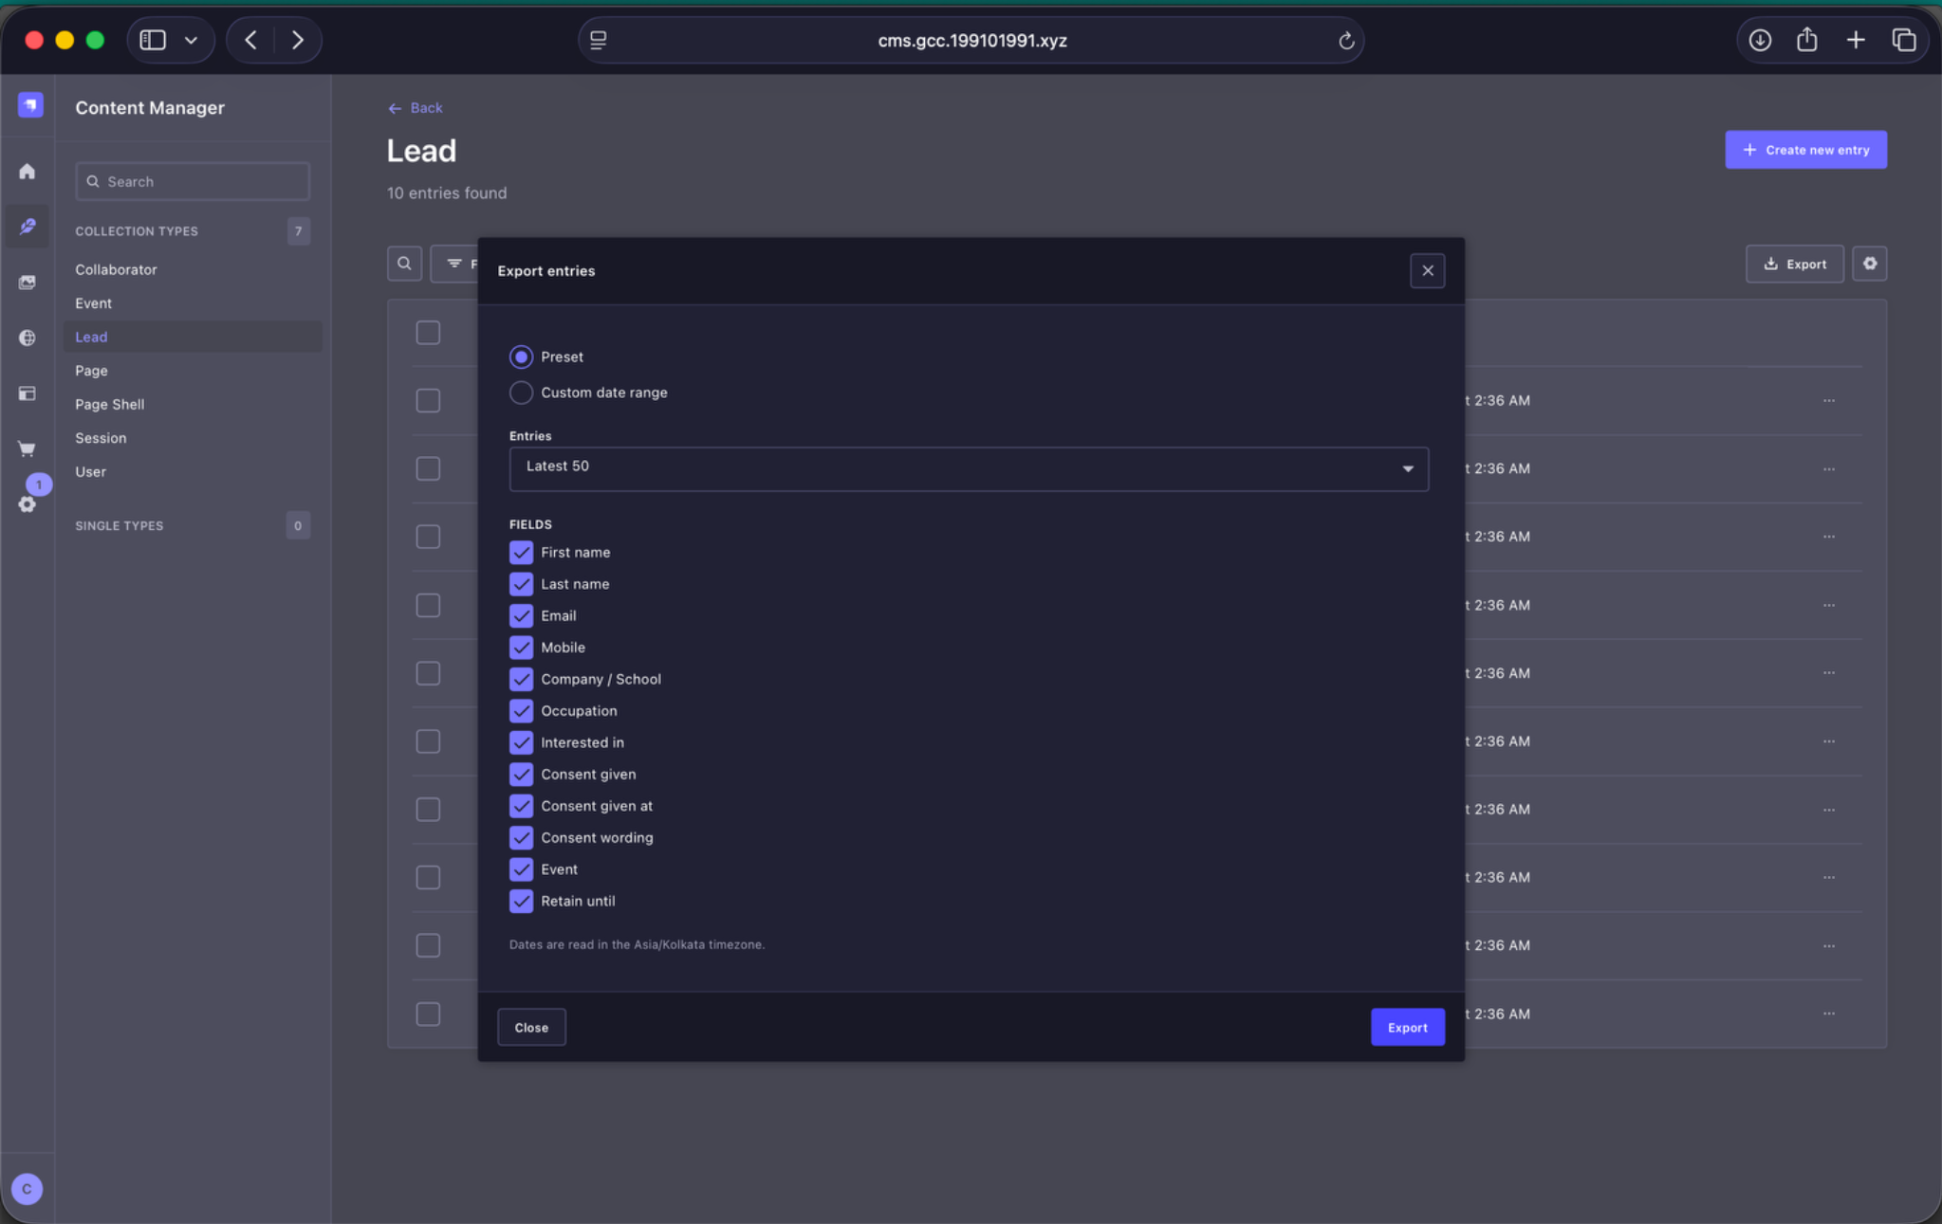Viewport: 1942px width, 1224px height.
Task: Go back in Safari history
Action: click(x=250, y=40)
